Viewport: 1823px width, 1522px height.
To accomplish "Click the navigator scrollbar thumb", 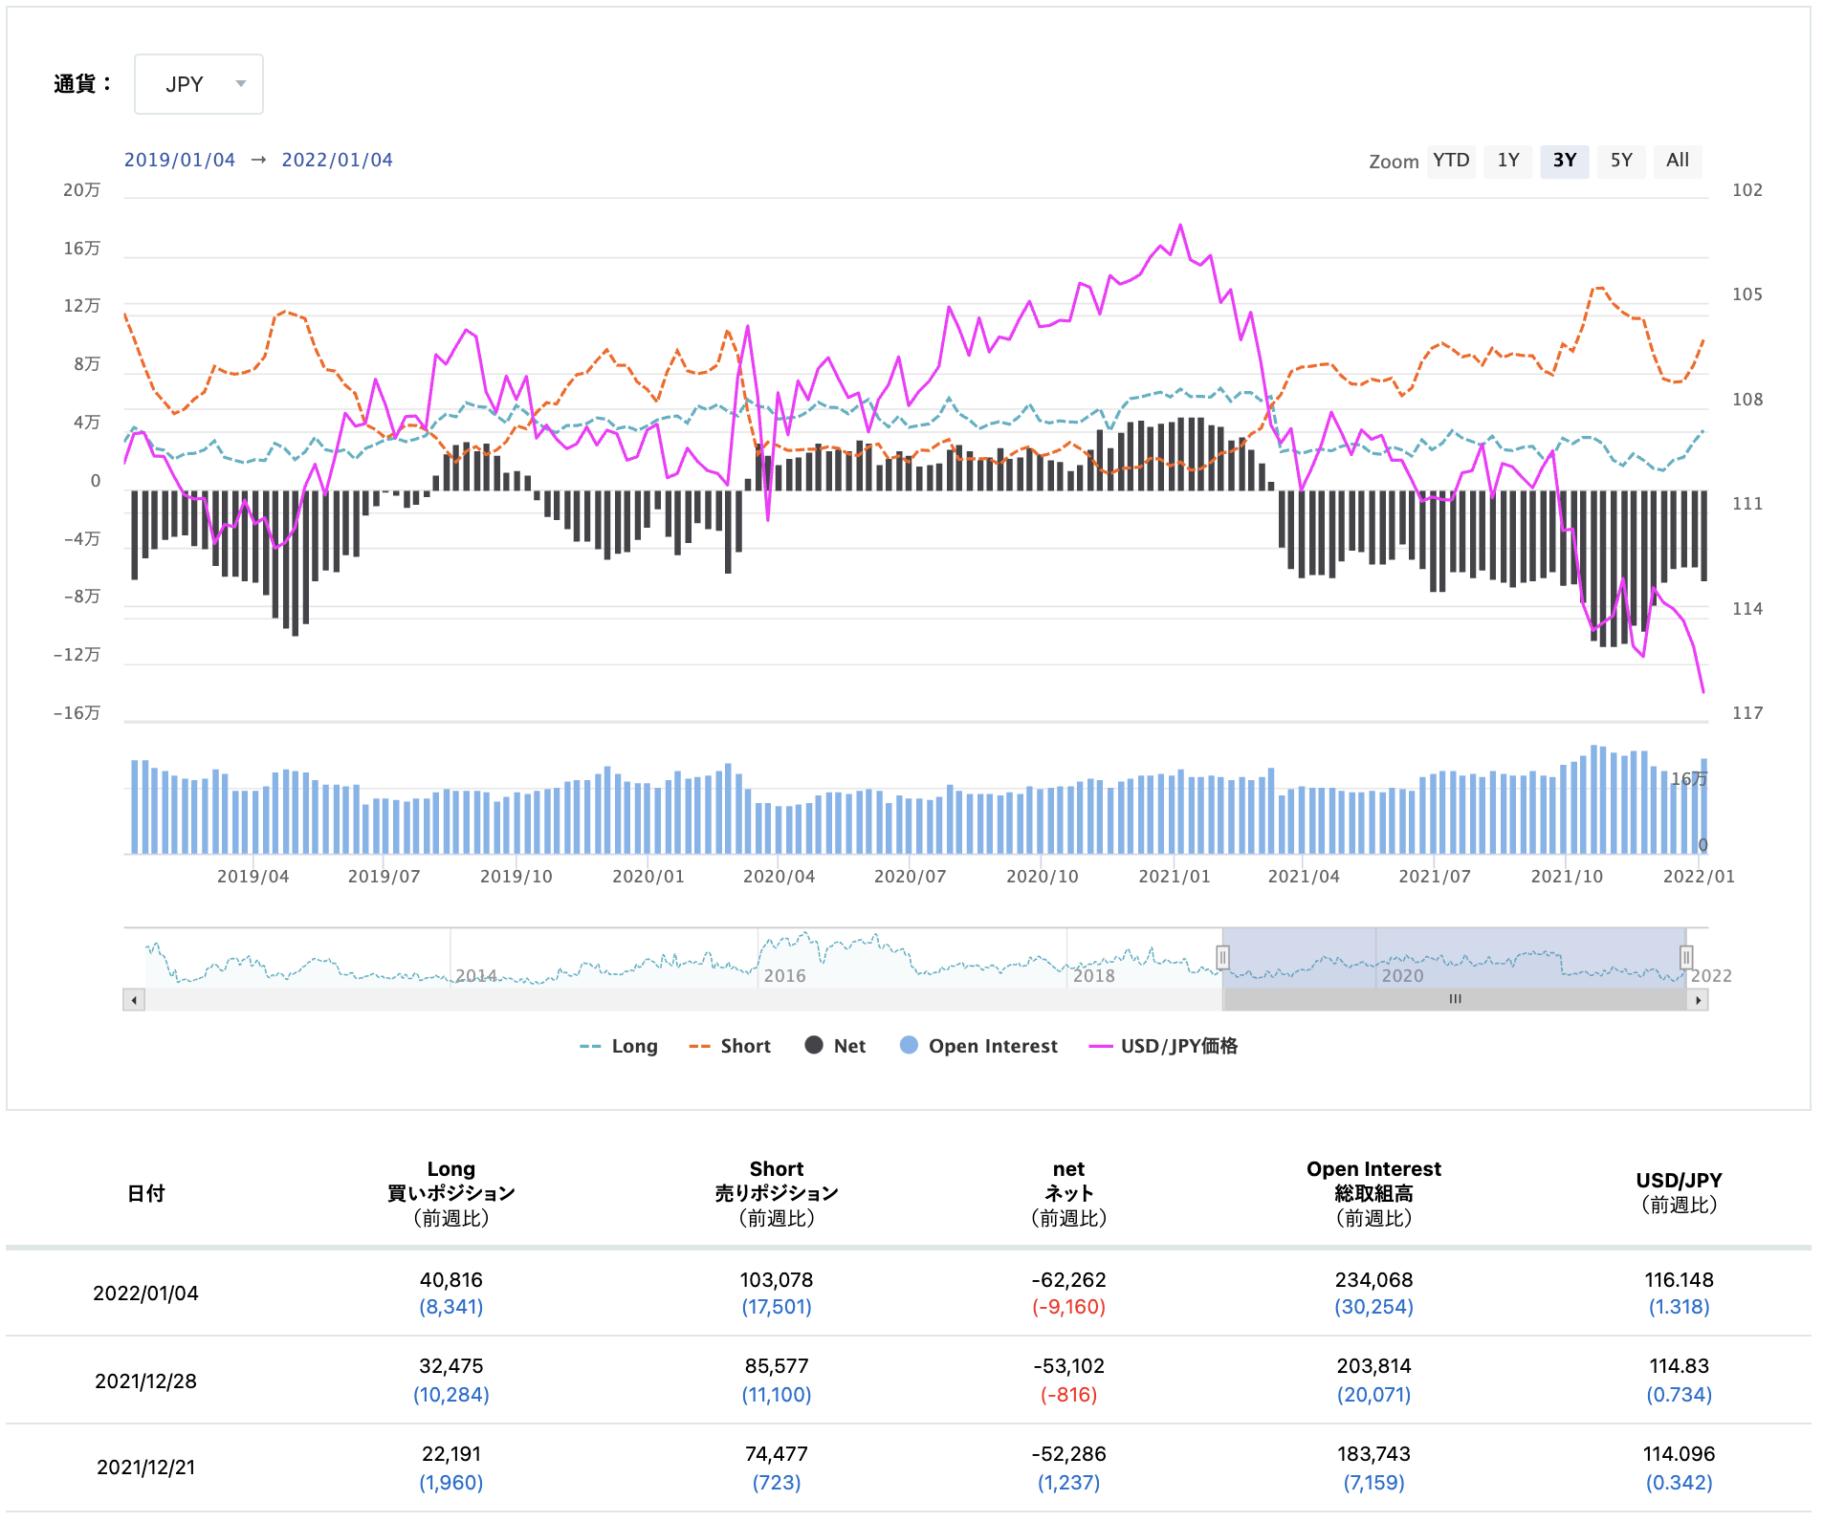I will tap(1455, 1000).
